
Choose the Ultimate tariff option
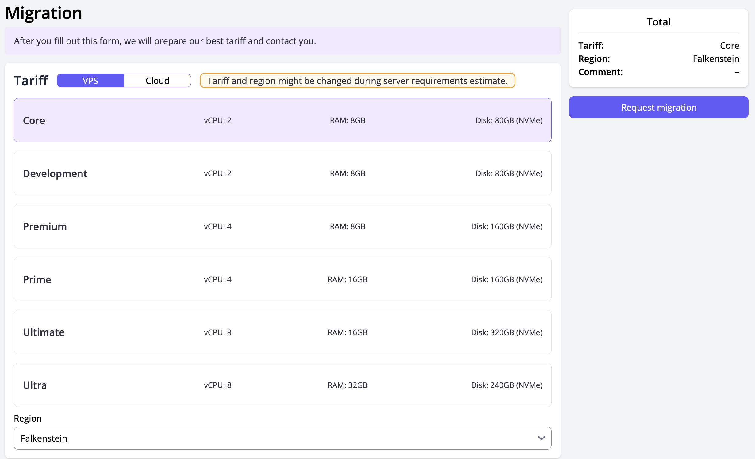282,332
